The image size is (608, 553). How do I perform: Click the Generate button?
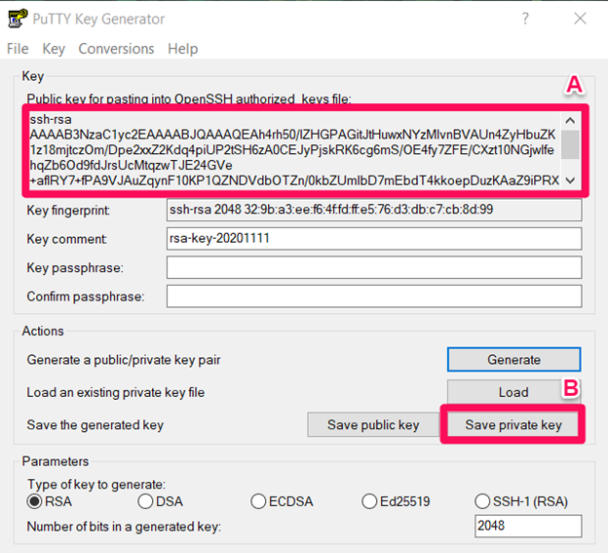coord(513,360)
